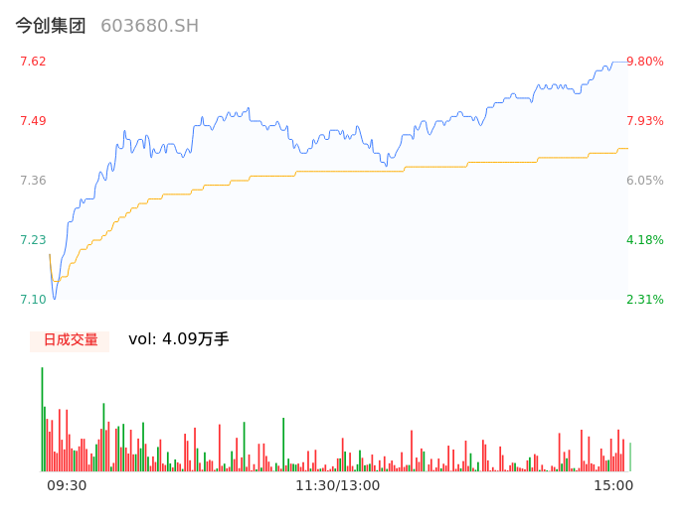This screenshot has height=520, width=682.
Task: Click the 日成交量 volume tag
Action: (70, 340)
